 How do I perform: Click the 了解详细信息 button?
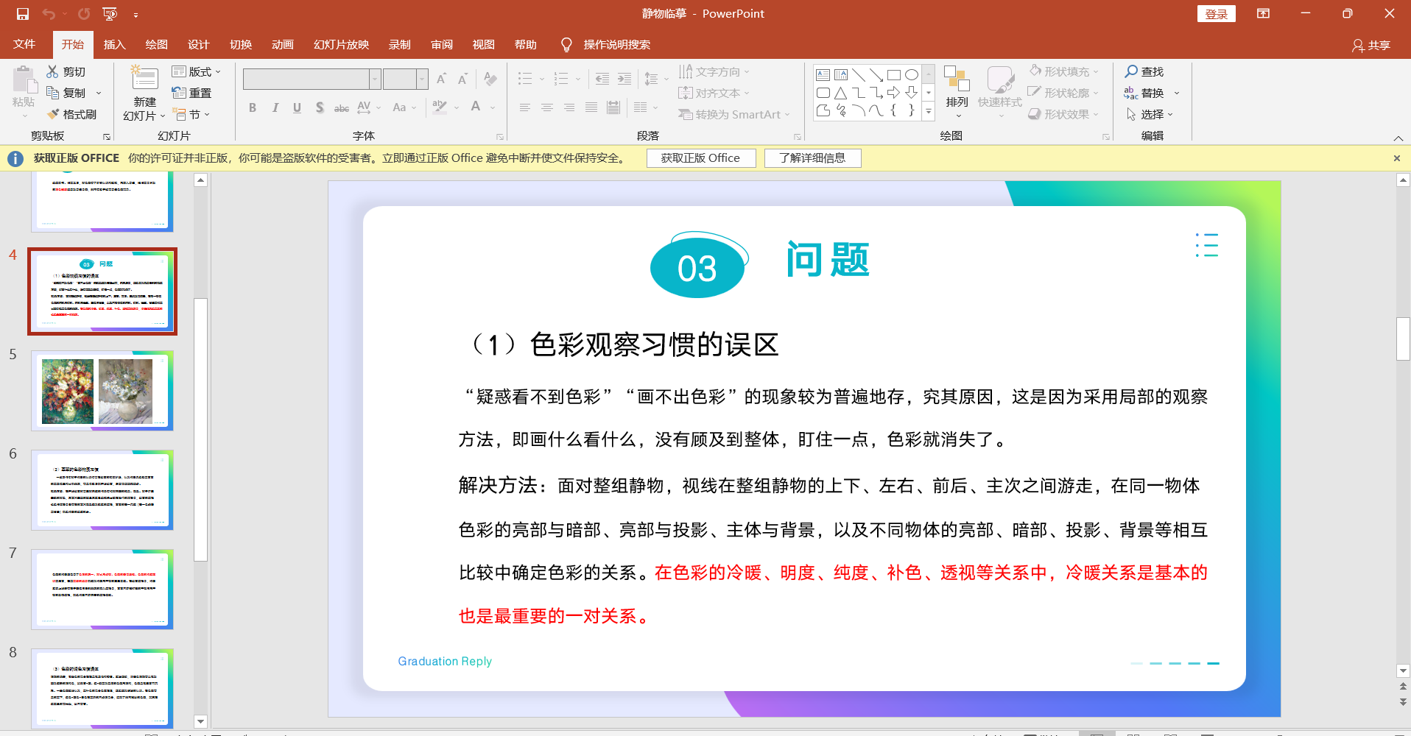click(812, 158)
